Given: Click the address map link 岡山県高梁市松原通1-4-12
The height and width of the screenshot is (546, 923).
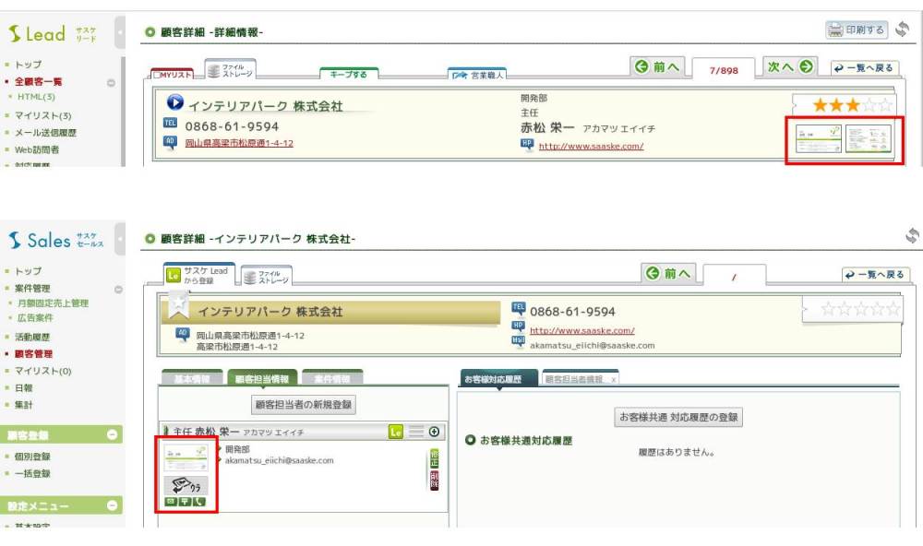Looking at the screenshot, I should (x=239, y=143).
